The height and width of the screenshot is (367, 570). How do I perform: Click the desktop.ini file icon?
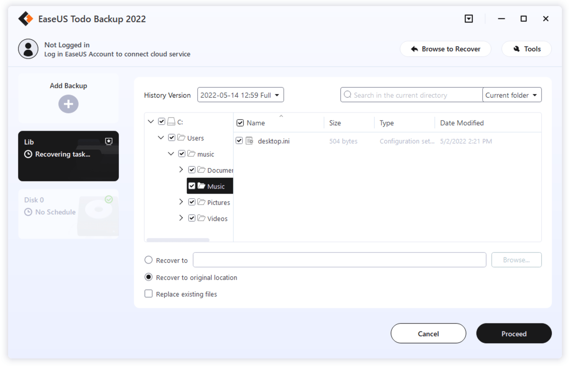click(x=249, y=141)
